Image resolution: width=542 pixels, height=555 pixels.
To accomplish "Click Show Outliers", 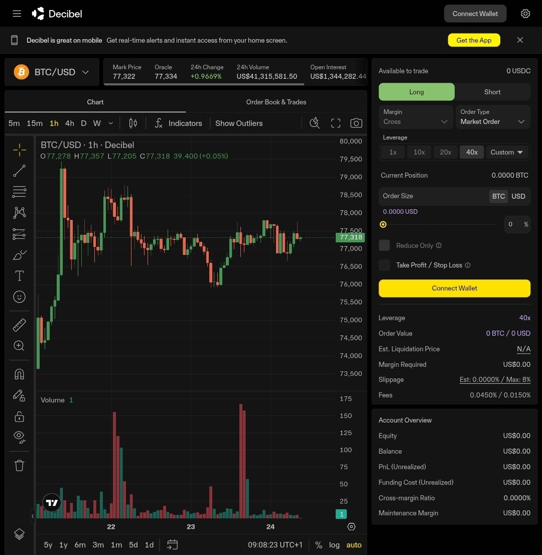I will click(x=239, y=123).
